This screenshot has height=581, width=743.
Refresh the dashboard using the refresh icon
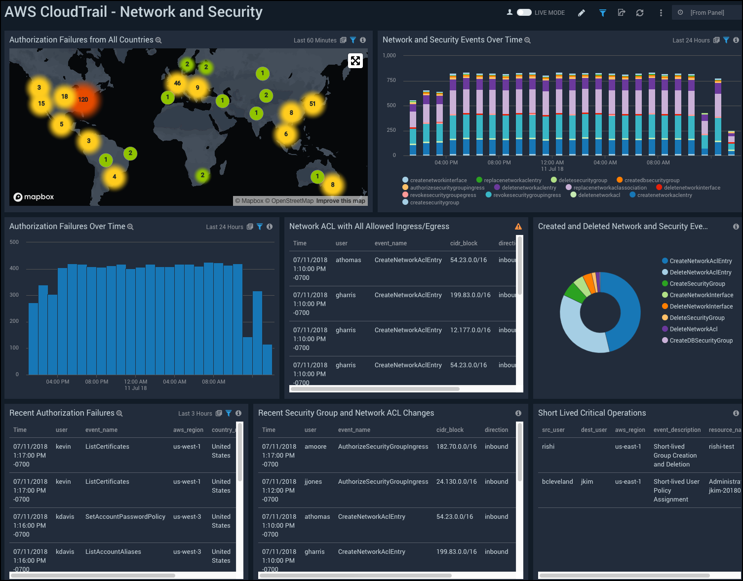pyautogui.click(x=640, y=12)
